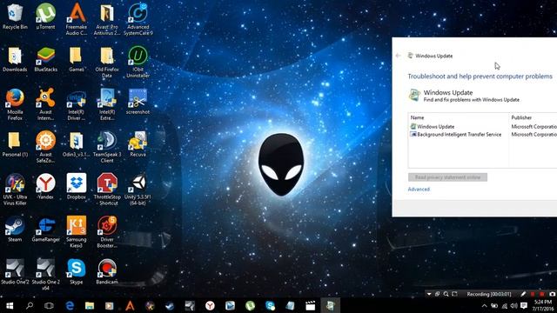Show hidden system tray icons chevron
Viewport: 557px width, 313px height.
484,305
